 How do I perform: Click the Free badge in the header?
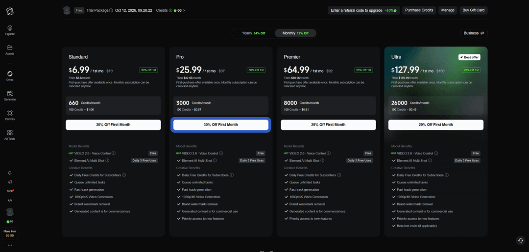point(79,10)
